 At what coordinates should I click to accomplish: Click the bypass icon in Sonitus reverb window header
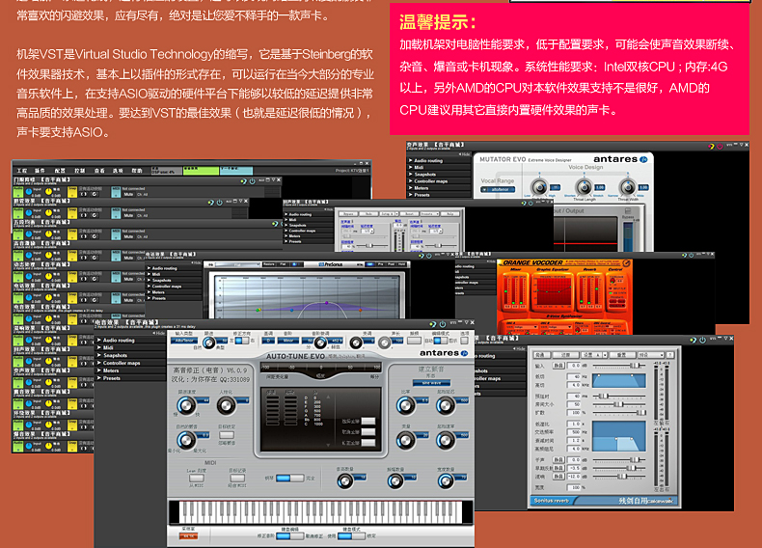click(693, 340)
